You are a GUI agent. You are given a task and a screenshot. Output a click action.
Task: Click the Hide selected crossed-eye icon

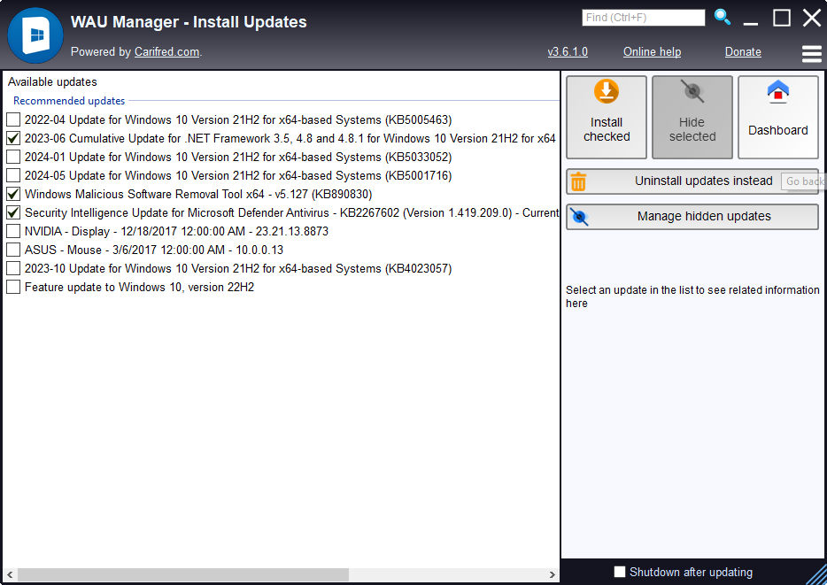[x=692, y=92]
